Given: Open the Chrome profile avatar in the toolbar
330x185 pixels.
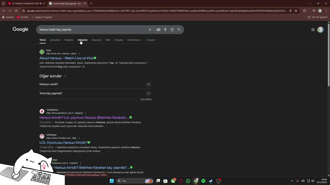Looking at the screenshot, I should [x=320, y=11].
